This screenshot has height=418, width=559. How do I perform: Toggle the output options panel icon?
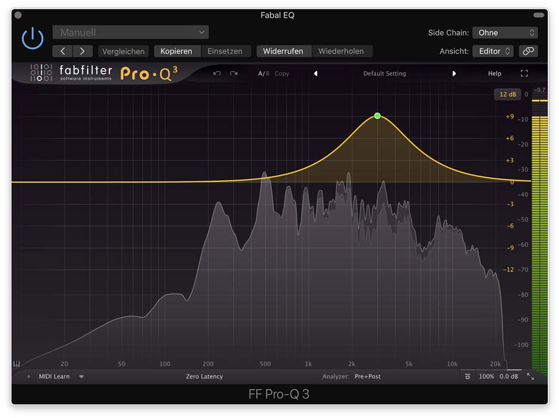pyautogui.click(x=467, y=376)
